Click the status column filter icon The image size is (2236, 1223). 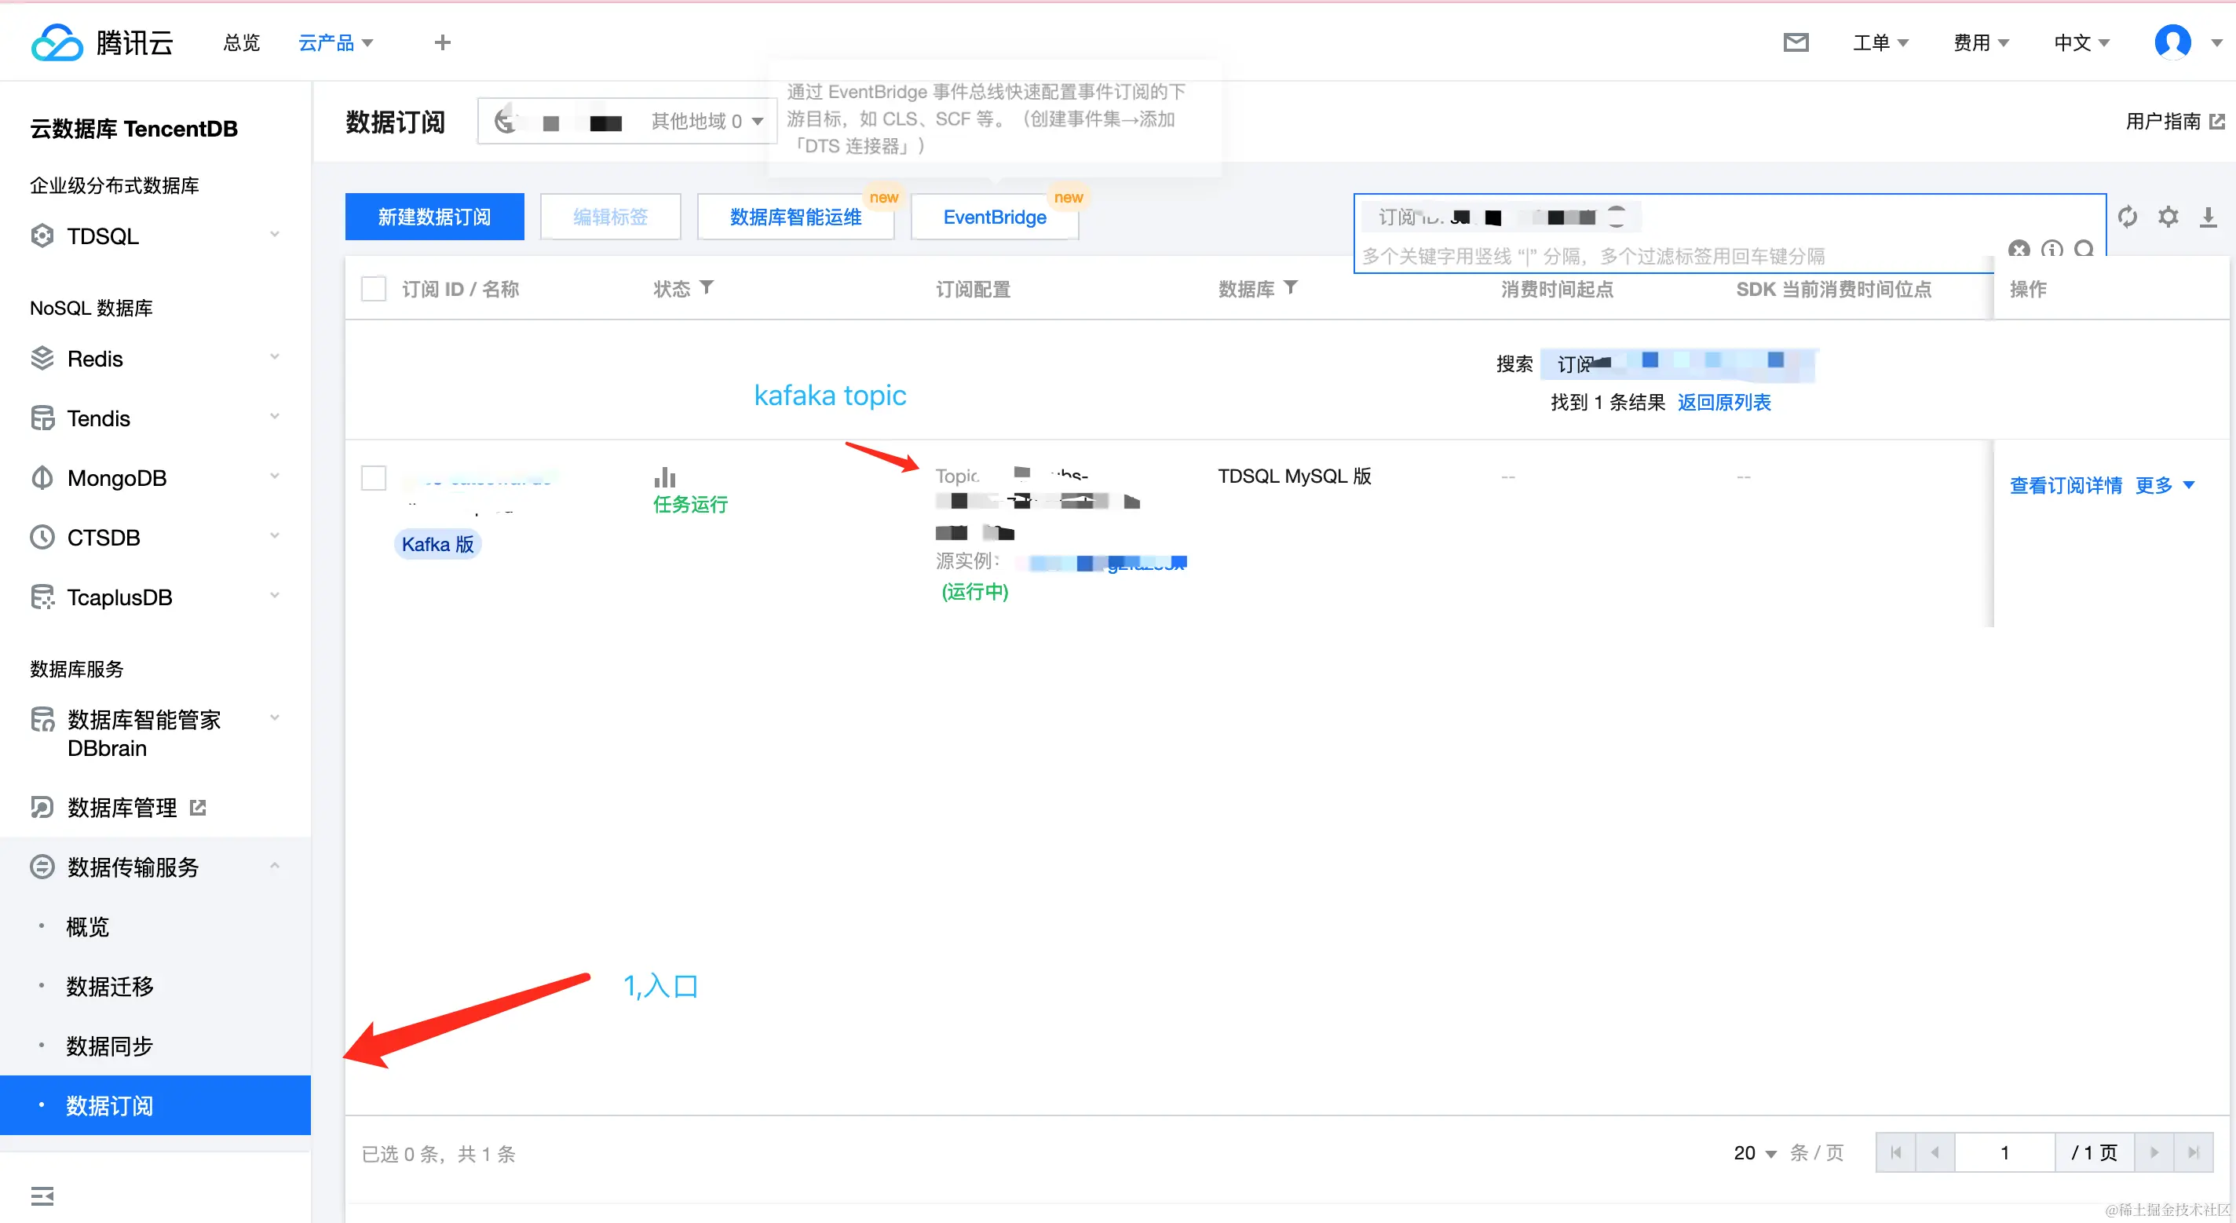707,287
